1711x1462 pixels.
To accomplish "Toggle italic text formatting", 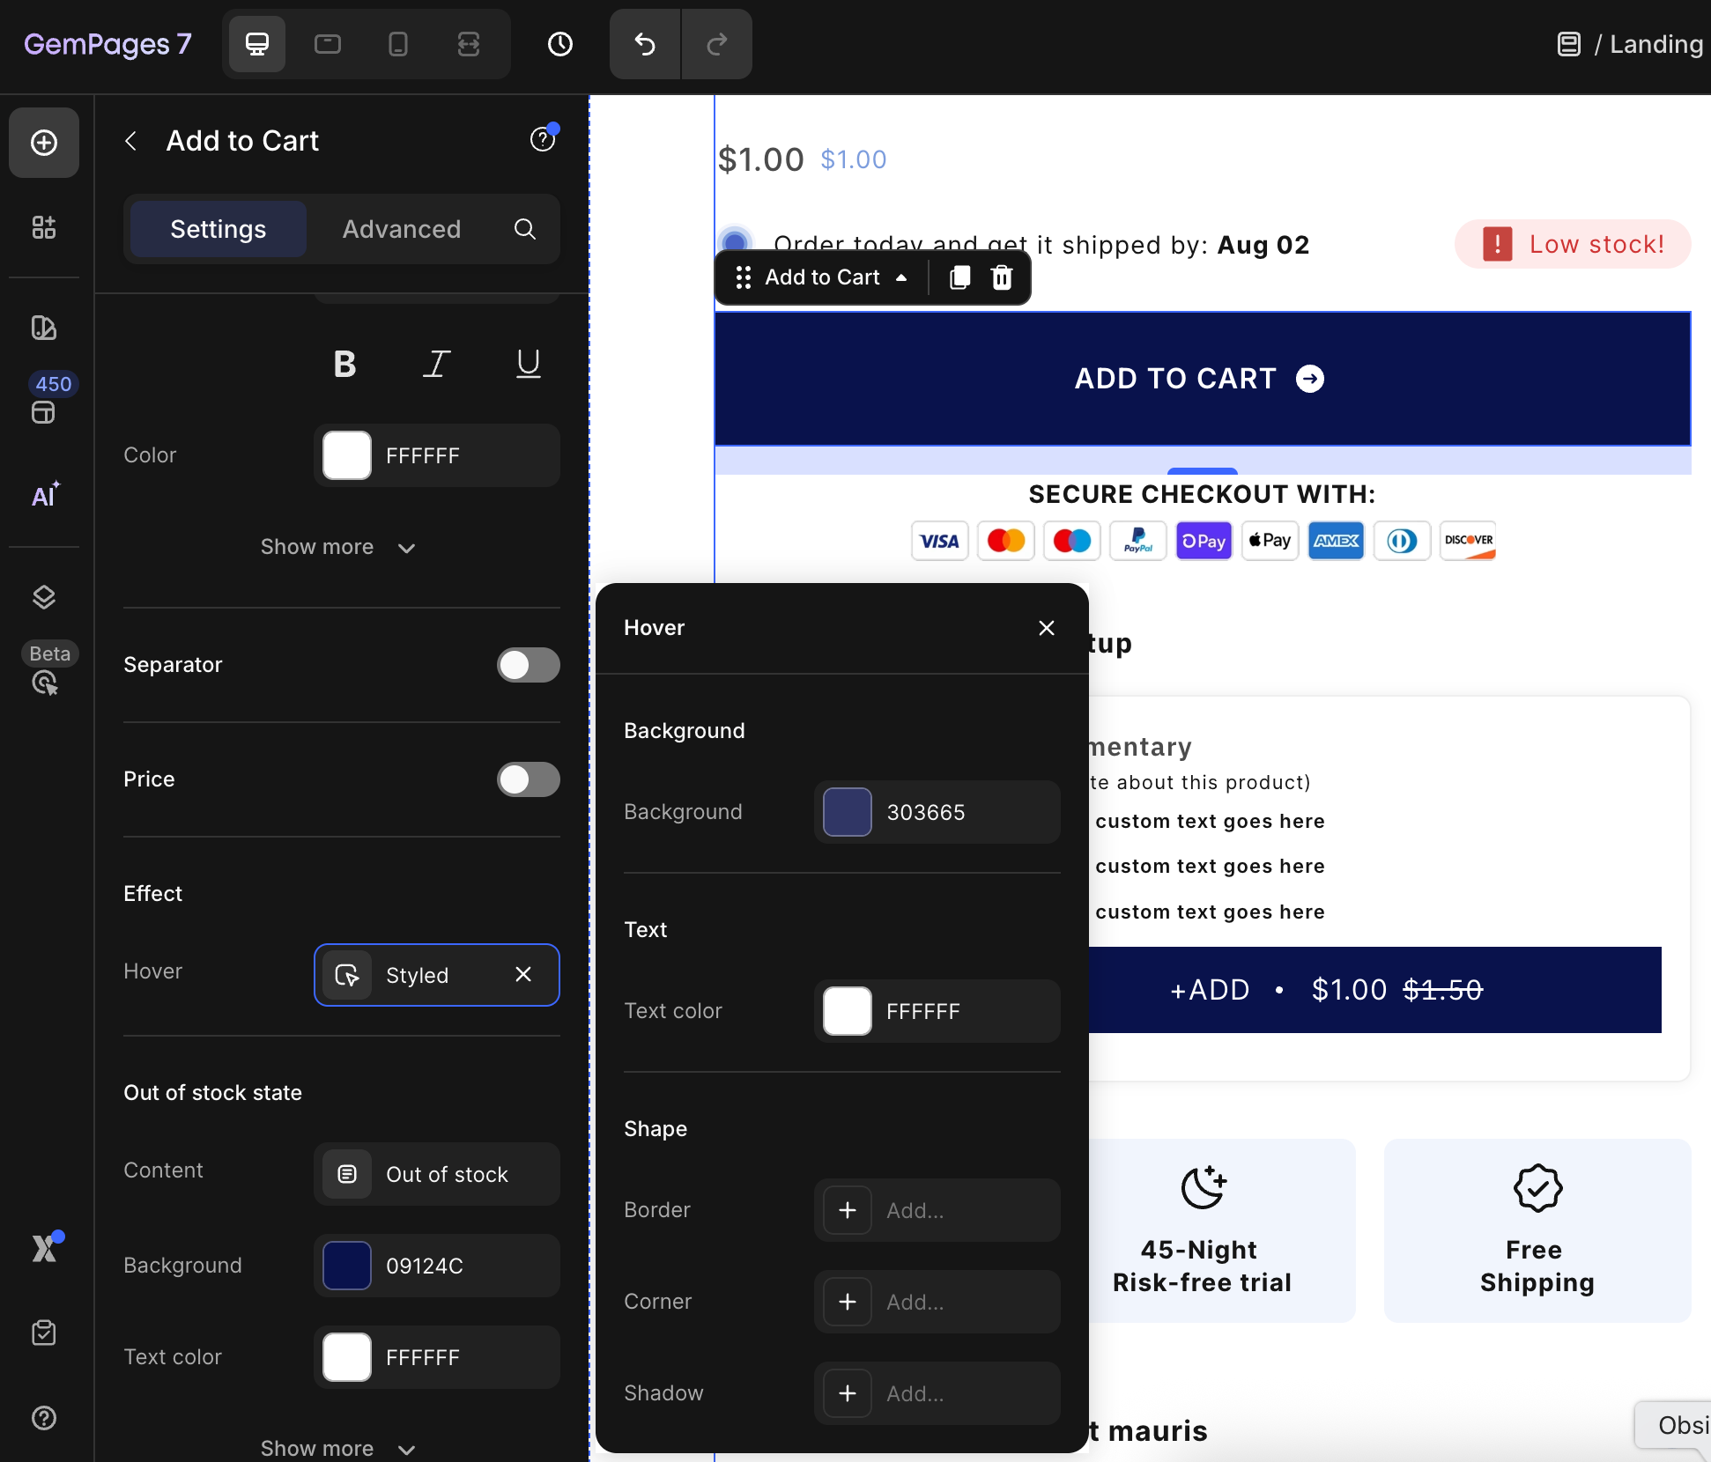I will pyautogui.click(x=436, y=364).
